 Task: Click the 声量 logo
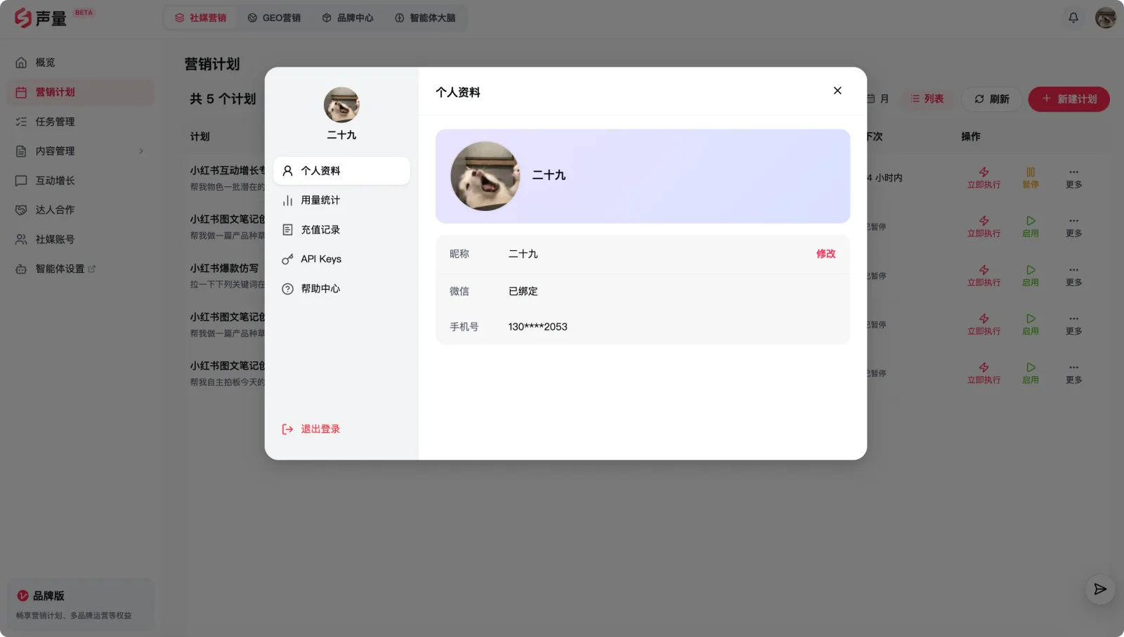[41, 18]
